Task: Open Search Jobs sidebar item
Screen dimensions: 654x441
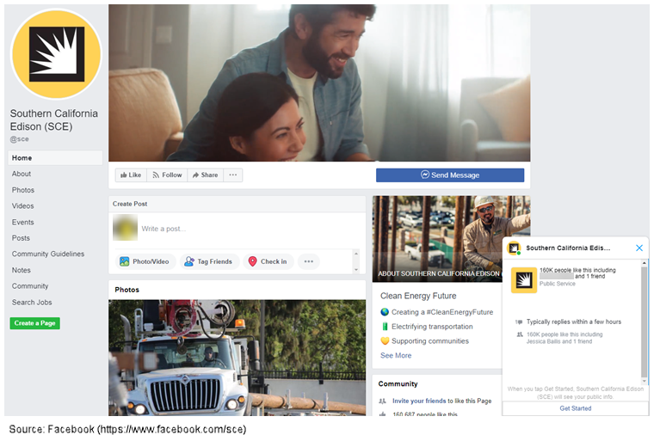Action: coord(32,303)
